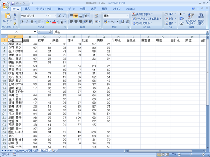
Task: Select the 第7回 sheet tab
Action: pyautogui.click(x=44, y=150)
